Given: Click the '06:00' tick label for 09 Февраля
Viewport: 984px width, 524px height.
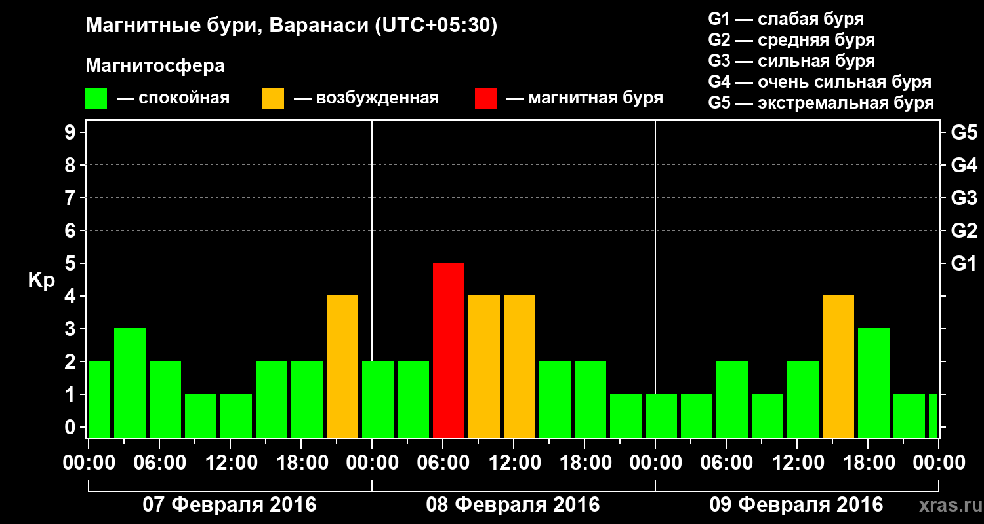Looking at the screenshot, I should point(726,463).
